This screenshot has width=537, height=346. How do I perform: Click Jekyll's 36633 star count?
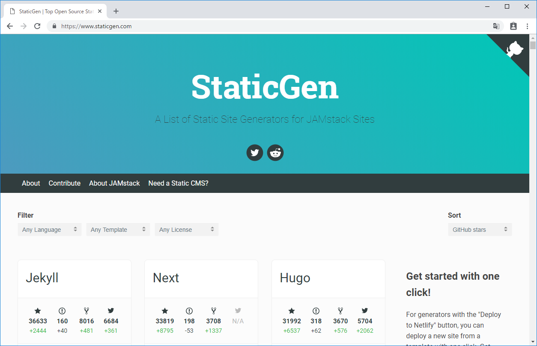[x=38, y=321]
